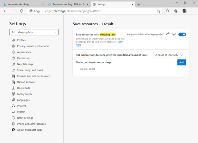Reload the page with the refresh icon
The height and width of the screenshot is (143, 198).
coord(22,11)
